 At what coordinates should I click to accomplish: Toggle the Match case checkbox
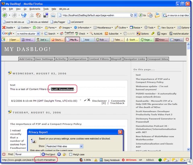click(x=71, y=155)
